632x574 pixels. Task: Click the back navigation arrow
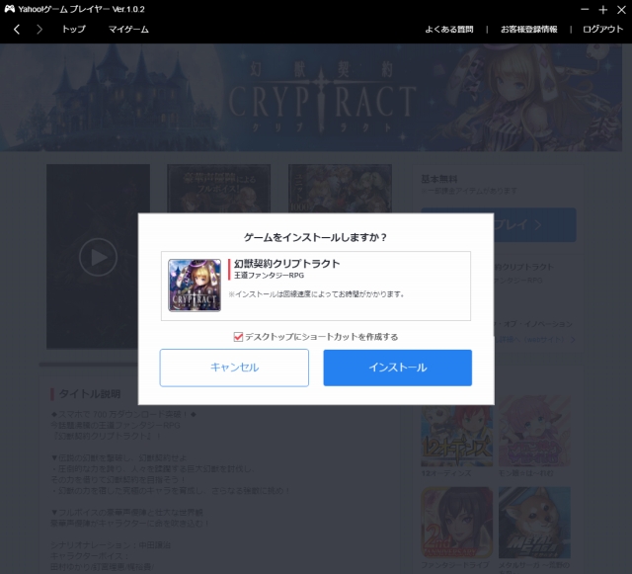pos(17,30)
